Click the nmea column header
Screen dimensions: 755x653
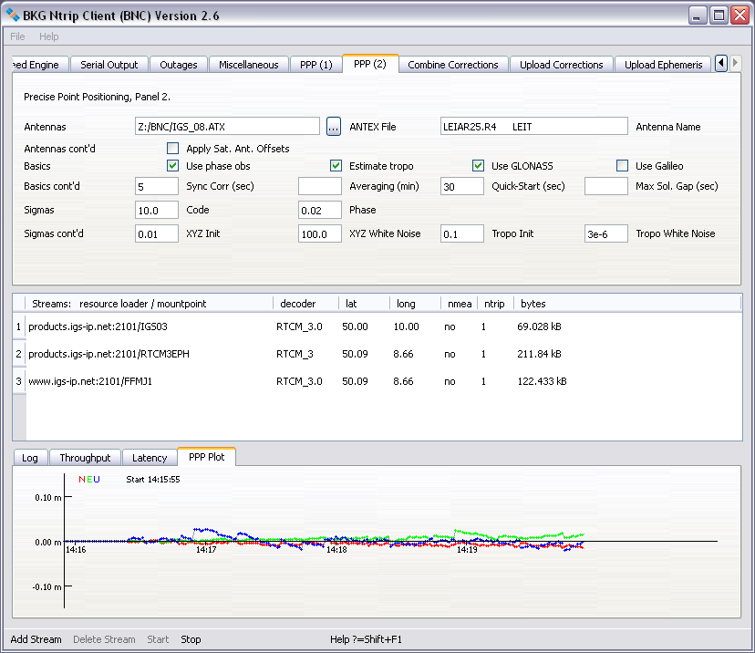[460, 304]
